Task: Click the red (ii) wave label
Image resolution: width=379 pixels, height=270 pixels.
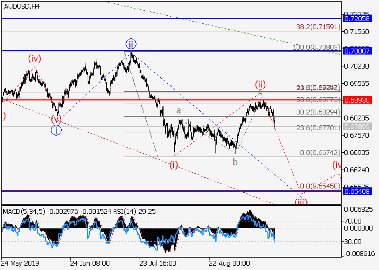Action: [x=260, y=84]
